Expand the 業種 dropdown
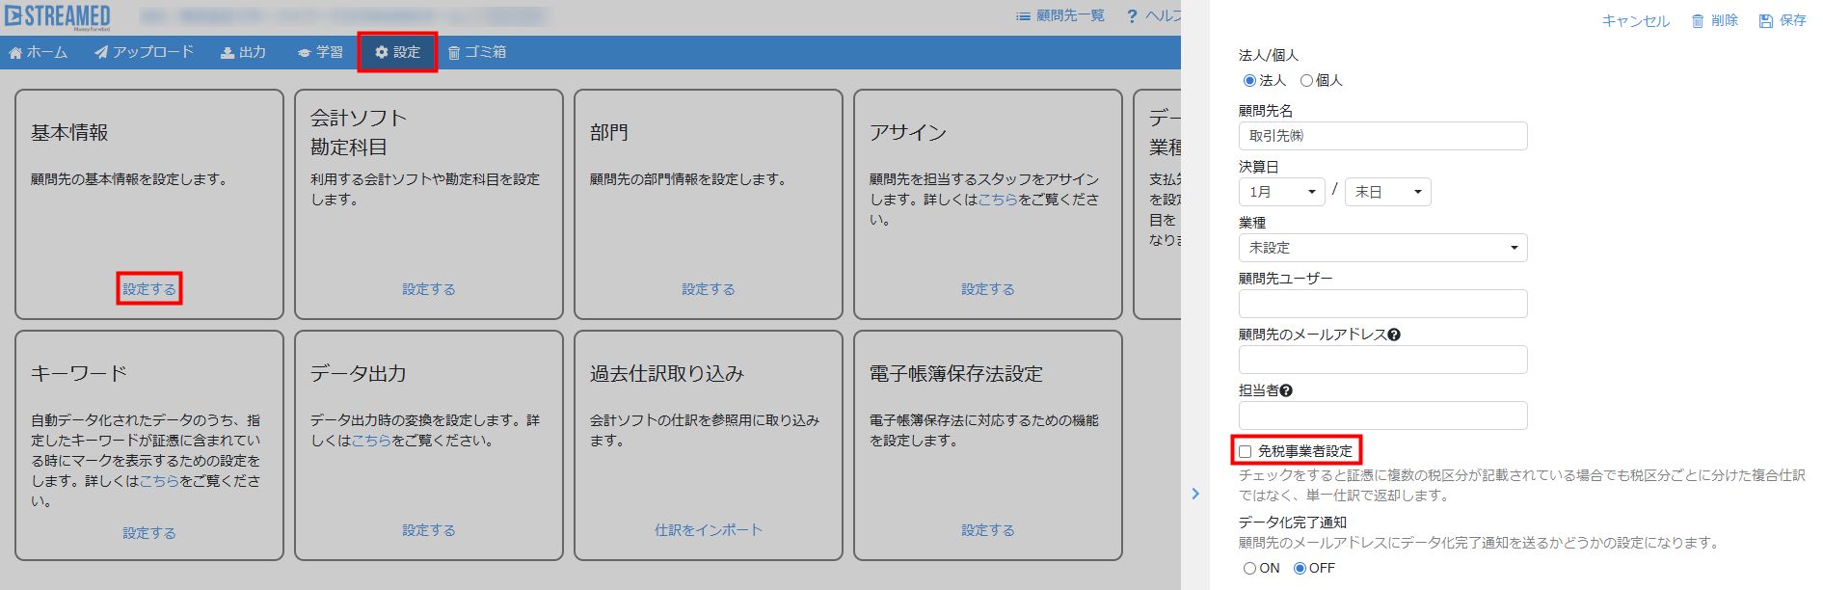The width and height of the screenshot is (1823, 590). click(1382, 248)
